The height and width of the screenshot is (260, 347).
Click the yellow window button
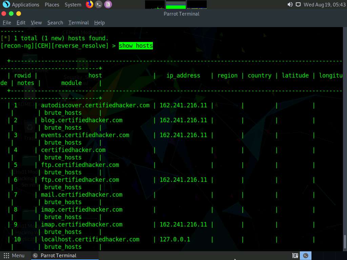[x=19, y=14]
